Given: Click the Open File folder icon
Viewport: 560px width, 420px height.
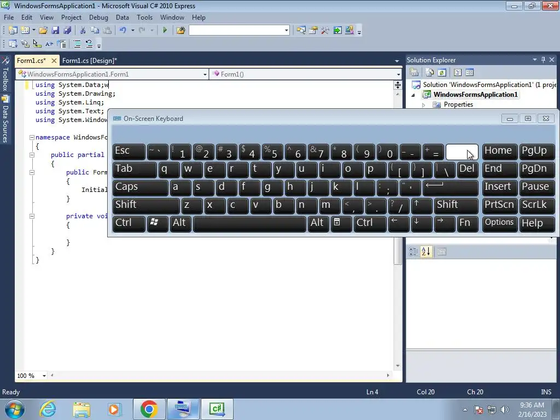Looking at the screenshot, I should pos(43,31).
